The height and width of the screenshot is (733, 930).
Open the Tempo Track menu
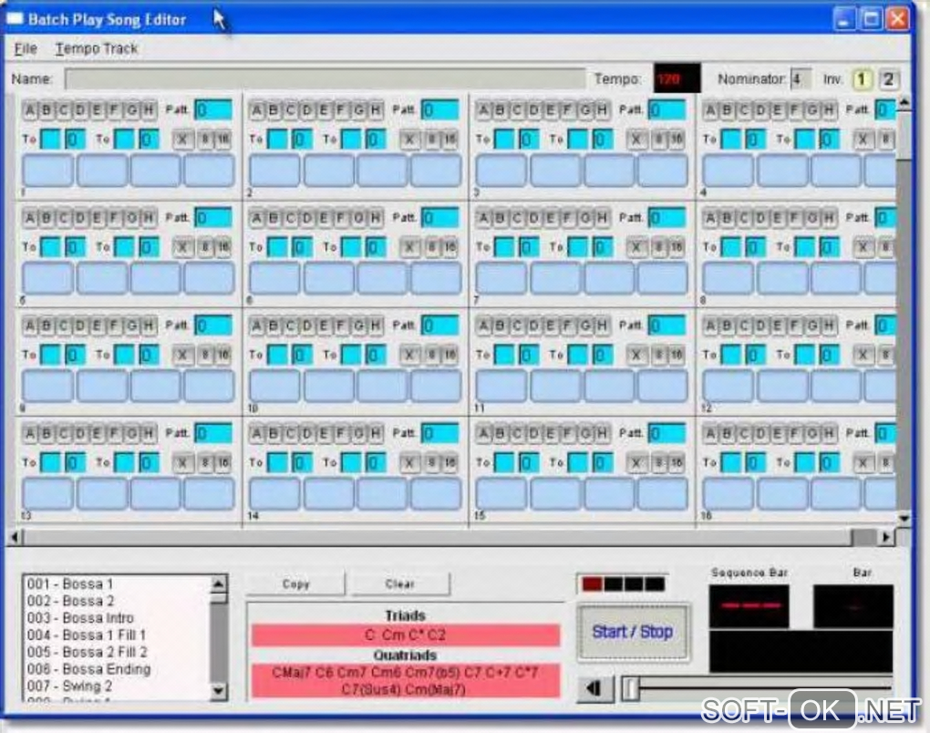tap(97, 48)
